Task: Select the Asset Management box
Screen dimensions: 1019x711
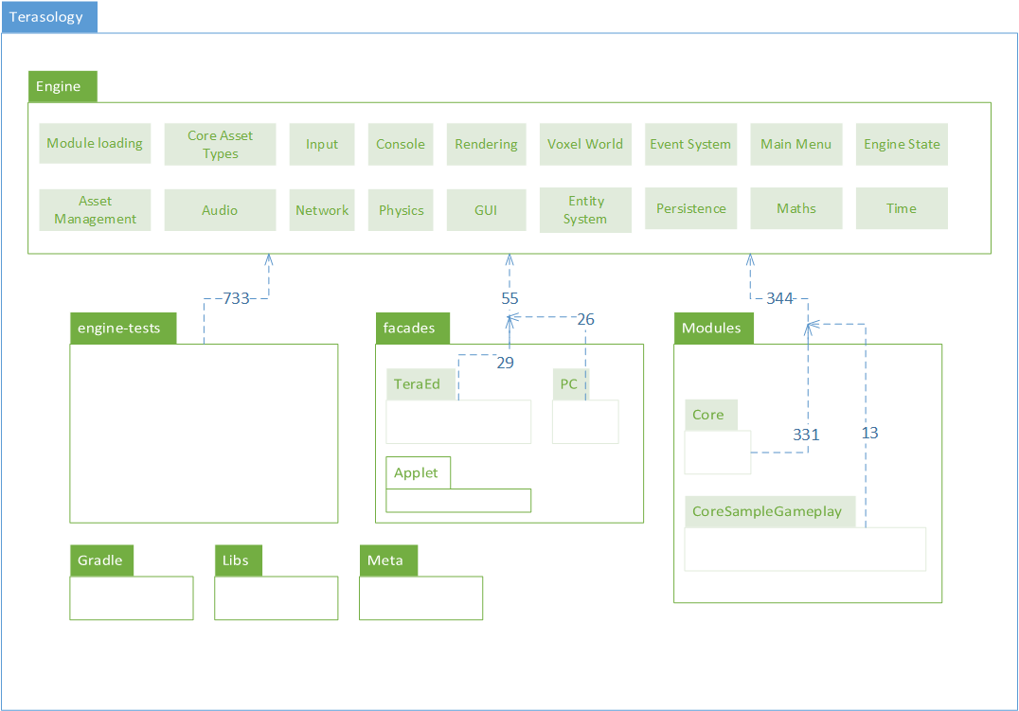Action: [x=95, y=209]
